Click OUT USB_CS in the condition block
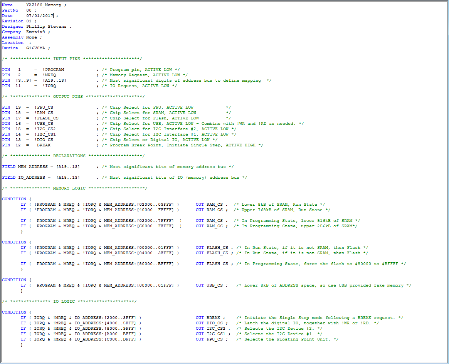This screenshot has height=364, width=449. point(209,285)
